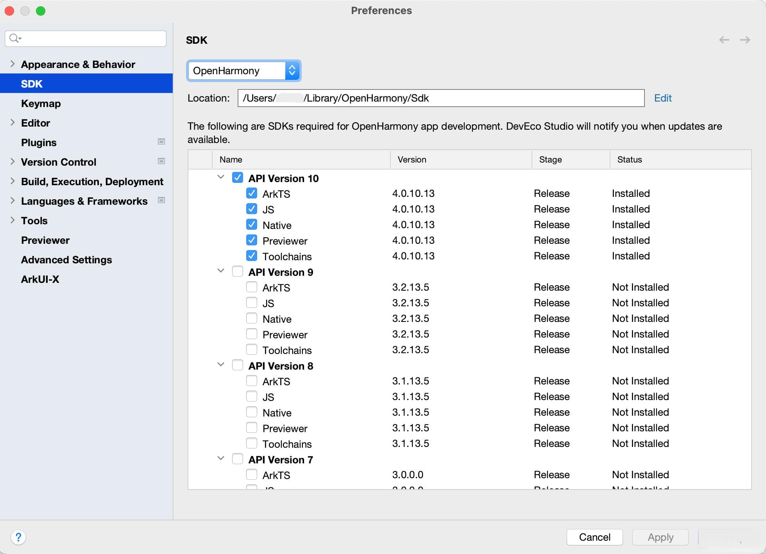Sort table by Status column header

pos(680,159)
